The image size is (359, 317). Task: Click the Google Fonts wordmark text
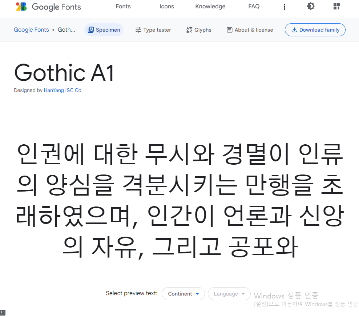[56, 7]
